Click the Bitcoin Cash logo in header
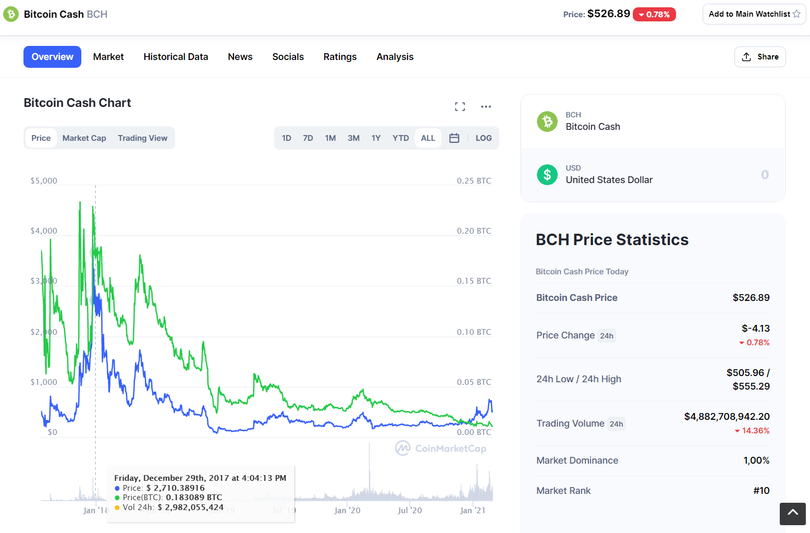 [10, 14]
